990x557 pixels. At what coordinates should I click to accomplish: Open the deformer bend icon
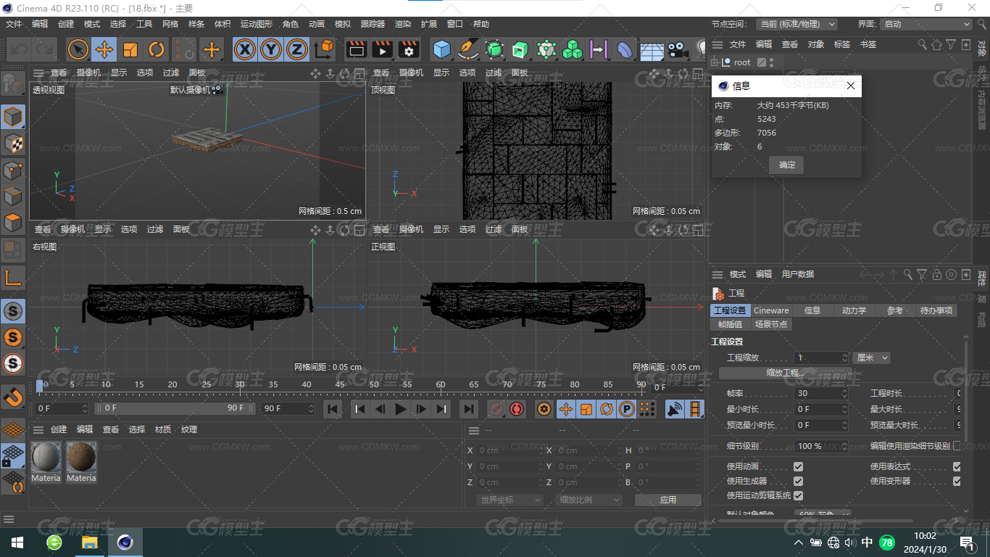tap(625, 49)
